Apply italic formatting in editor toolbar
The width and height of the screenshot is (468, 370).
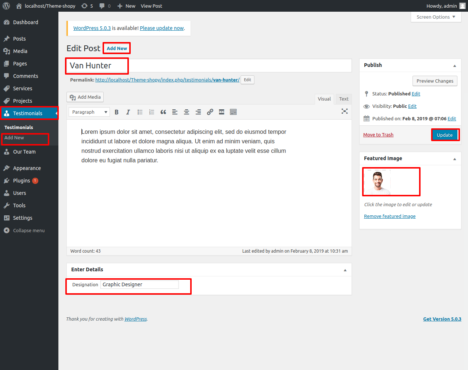pyautogui.click(x=128, y=112)
